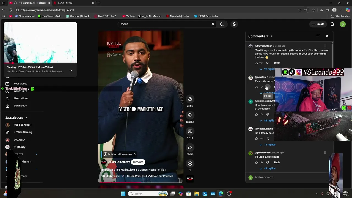
Task: Open the comments button showing 1,319
Action: click(190, 131)
